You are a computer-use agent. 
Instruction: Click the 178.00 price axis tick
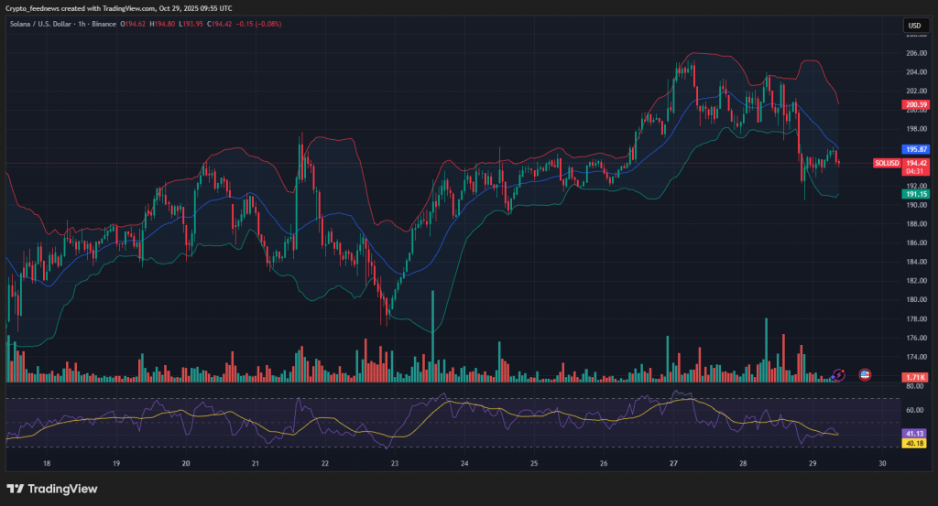[916, 319]
